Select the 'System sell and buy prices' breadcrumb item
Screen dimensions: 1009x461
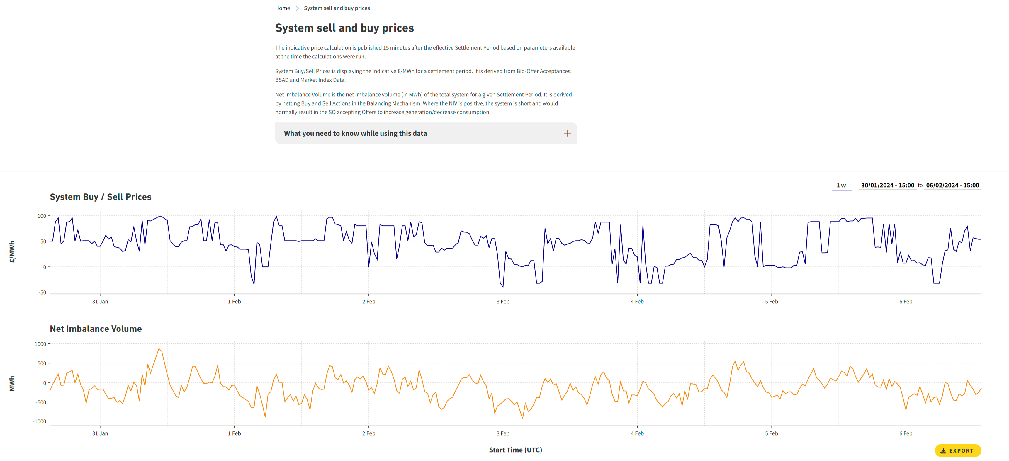click(337, 8)
